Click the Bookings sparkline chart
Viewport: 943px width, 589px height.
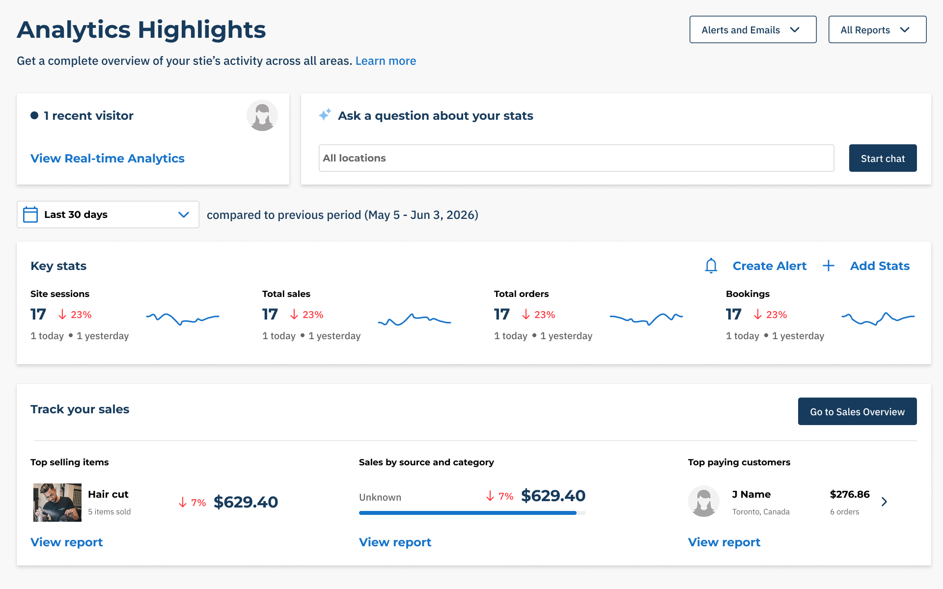point(878,319)
